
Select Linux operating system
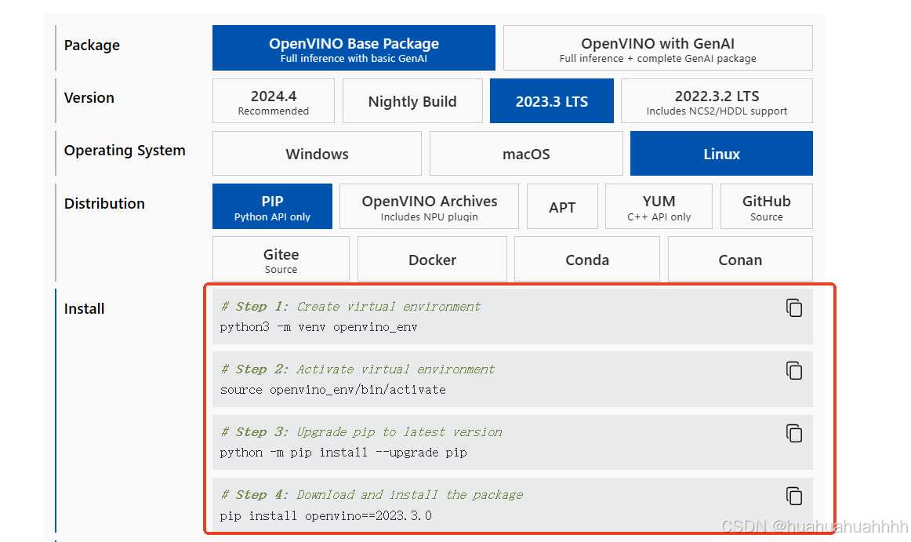click(x=721, y=154)
